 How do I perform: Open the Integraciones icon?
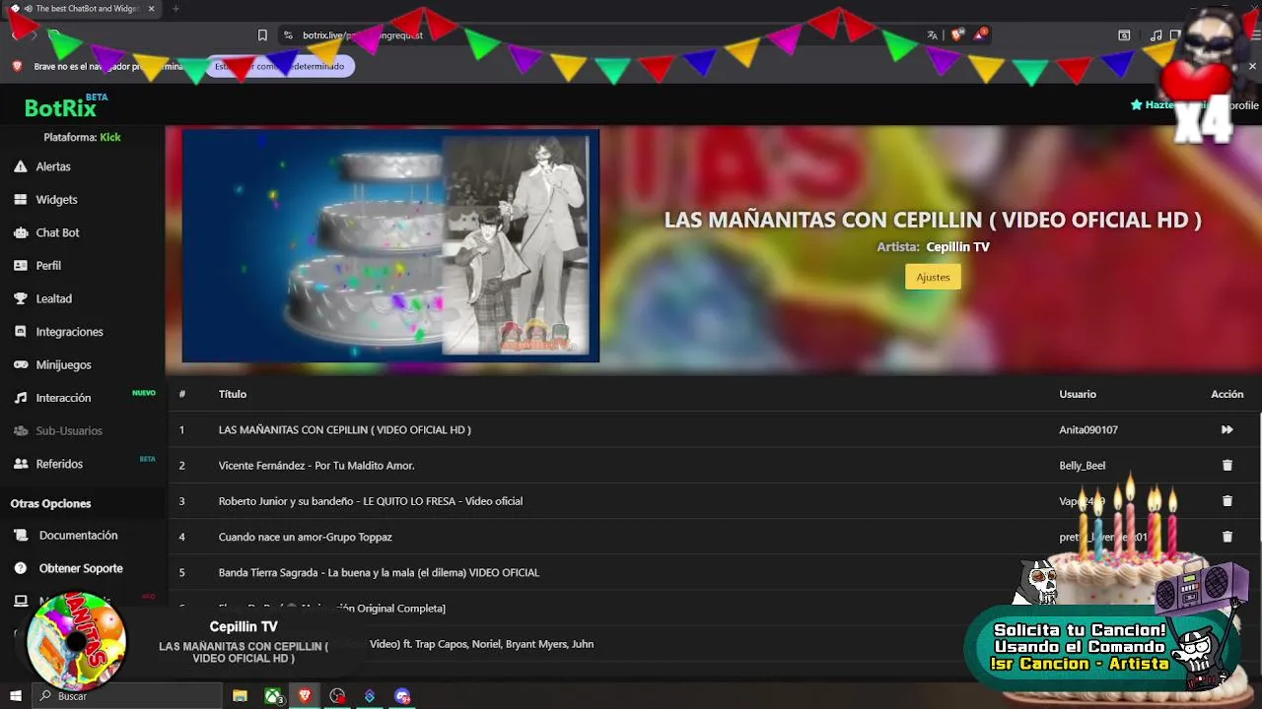(20, 332)
